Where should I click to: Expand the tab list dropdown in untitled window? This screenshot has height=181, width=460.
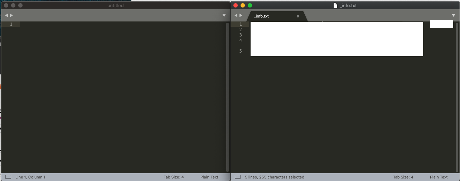click(x=224, y=15)
